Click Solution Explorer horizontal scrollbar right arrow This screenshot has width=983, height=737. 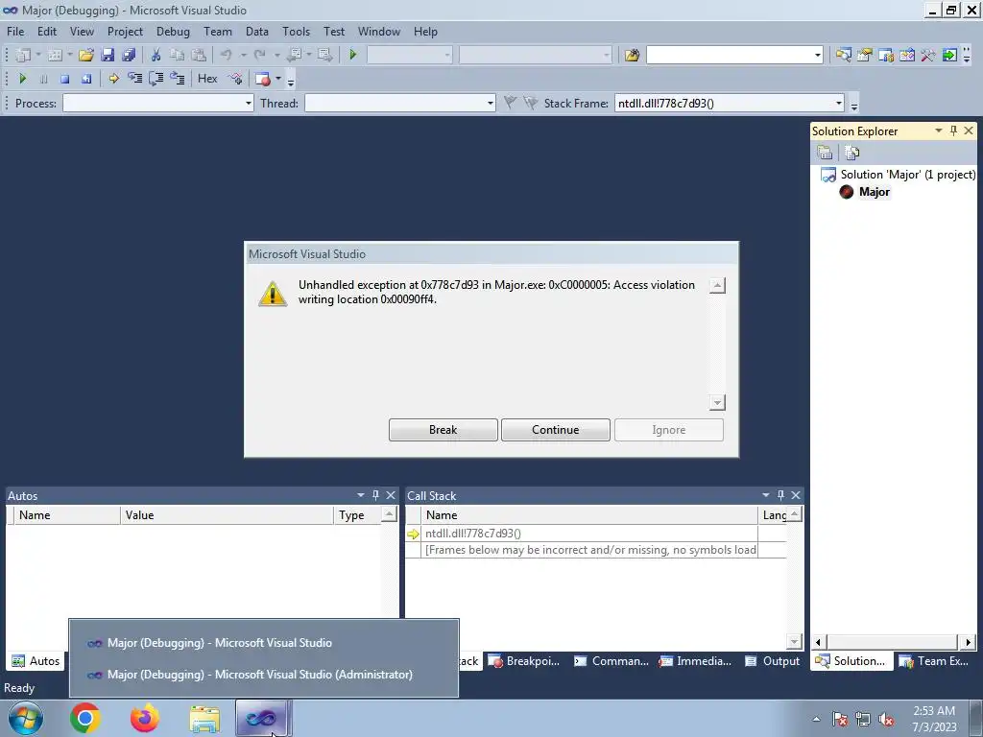pyautogui.click(x=968, y=642)
